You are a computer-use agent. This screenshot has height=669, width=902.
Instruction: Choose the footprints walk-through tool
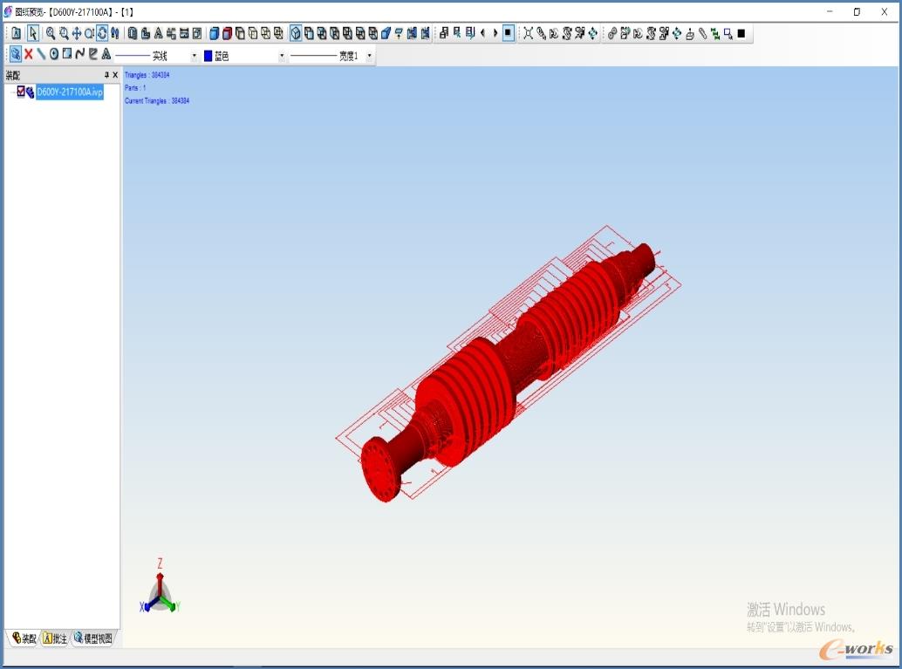(114, 33)
